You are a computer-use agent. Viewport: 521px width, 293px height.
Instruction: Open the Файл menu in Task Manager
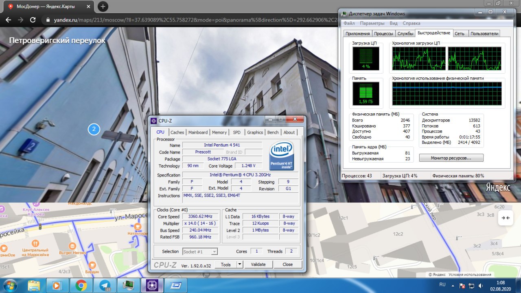click(349, 23)
